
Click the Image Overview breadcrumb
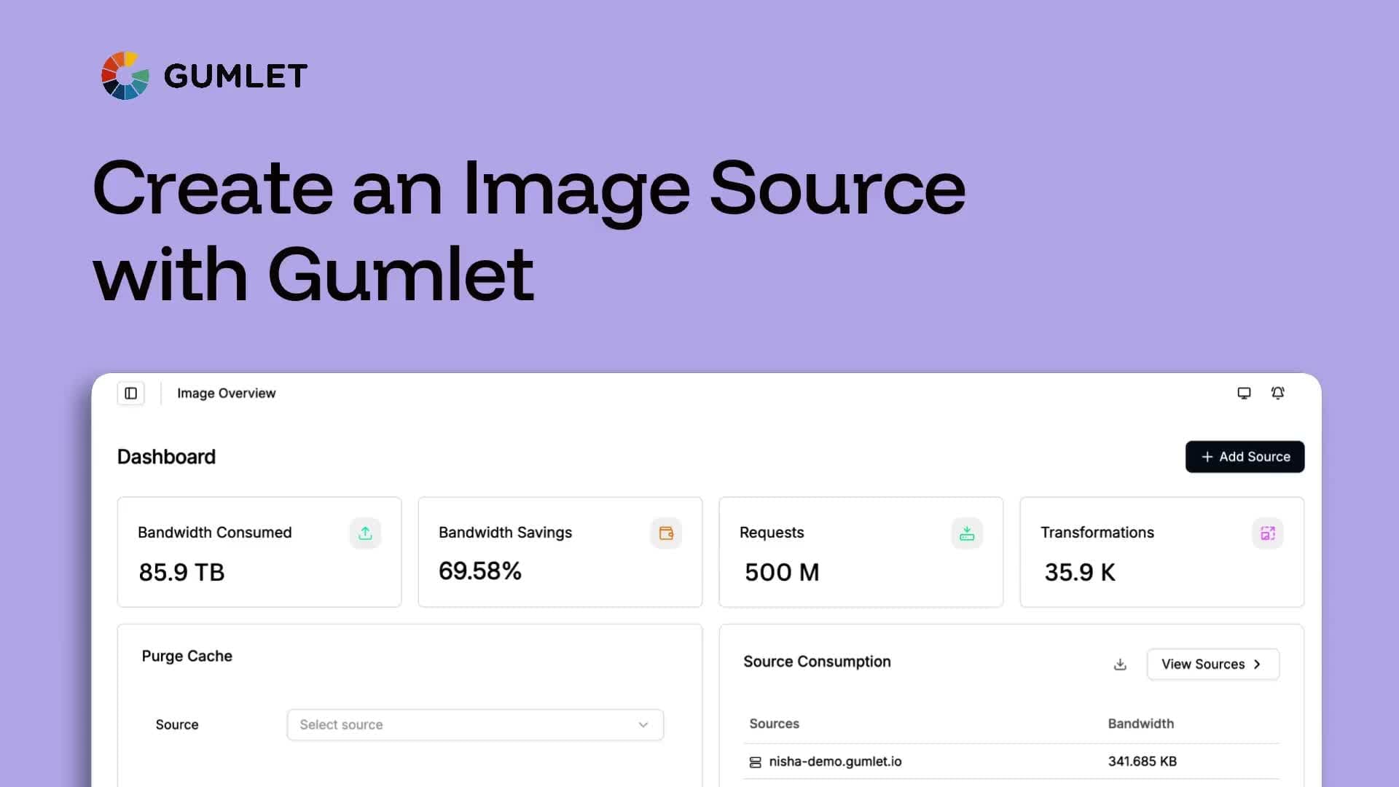227,393
